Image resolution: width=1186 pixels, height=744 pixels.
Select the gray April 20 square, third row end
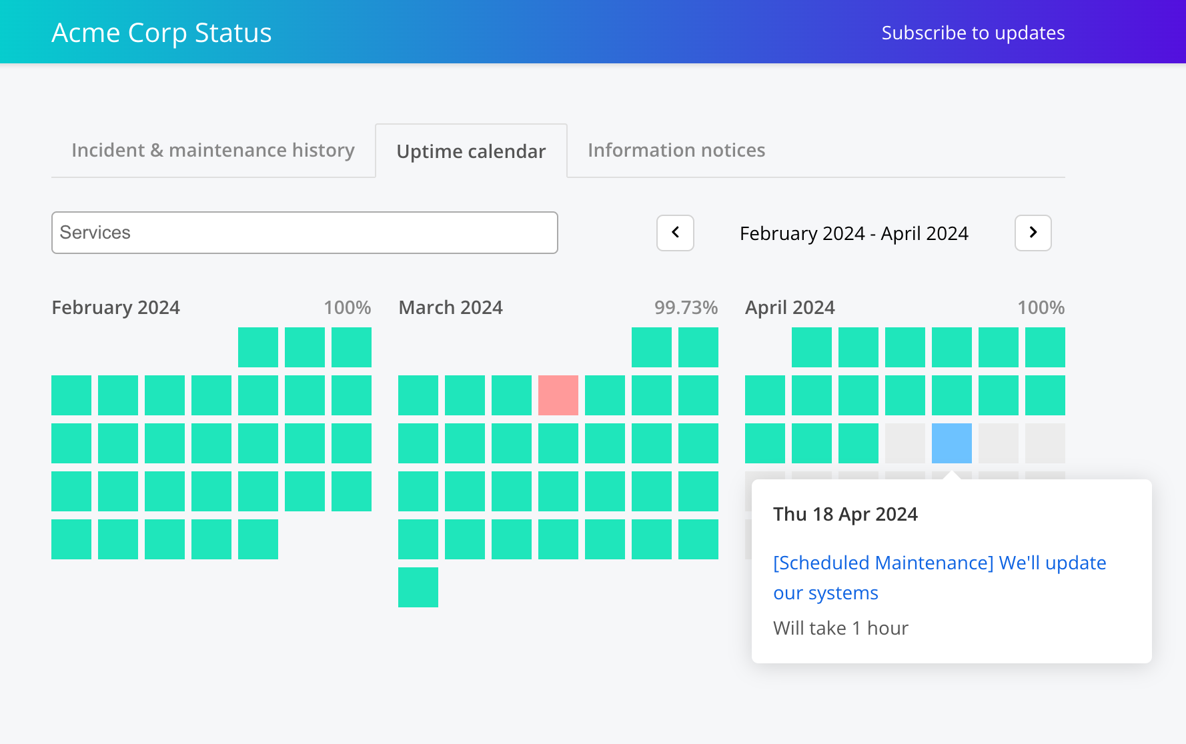pos(1045,443)
